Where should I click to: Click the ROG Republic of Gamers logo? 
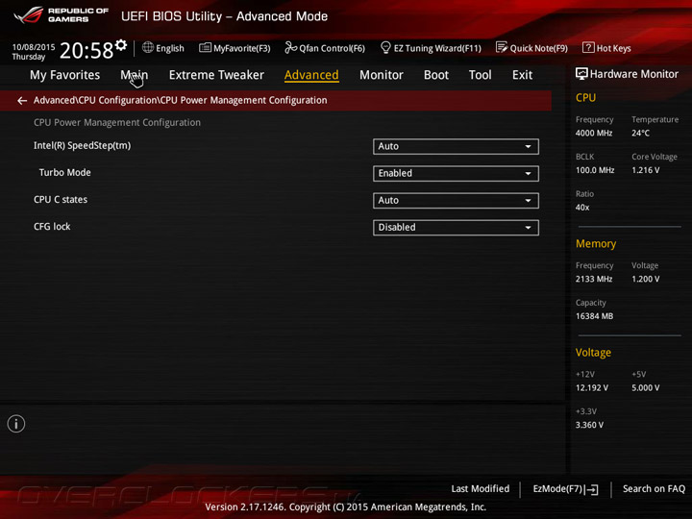point(62,15)
